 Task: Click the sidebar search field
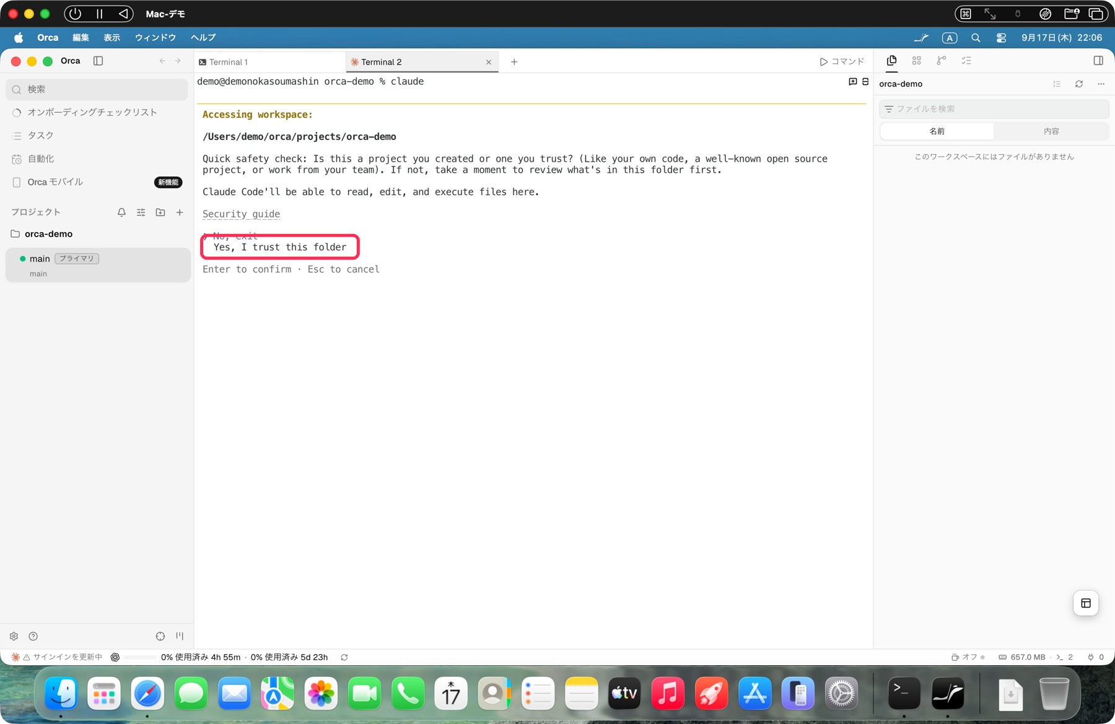tap(97, 89)
